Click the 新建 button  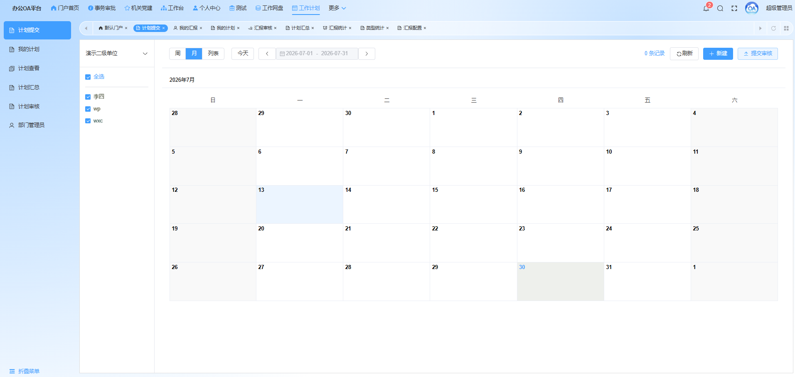[718, 54]
